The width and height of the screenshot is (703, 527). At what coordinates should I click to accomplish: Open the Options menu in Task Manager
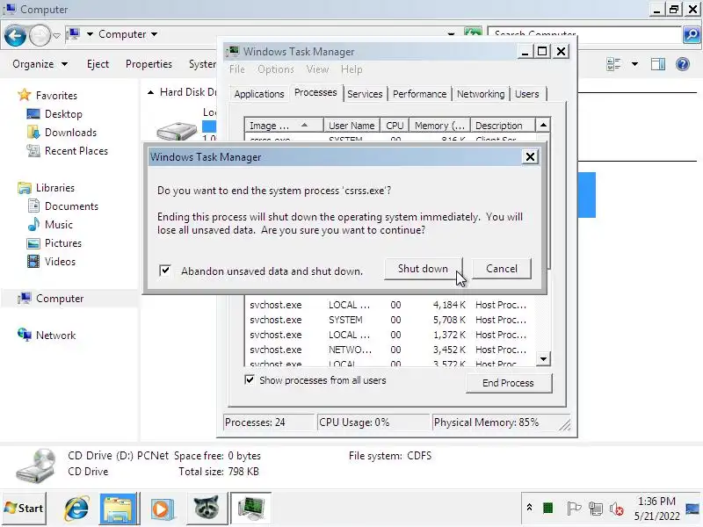[x=275, y=69]
